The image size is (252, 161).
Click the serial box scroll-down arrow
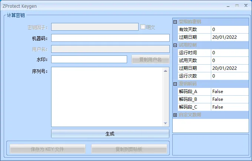(x=166, y=123)
